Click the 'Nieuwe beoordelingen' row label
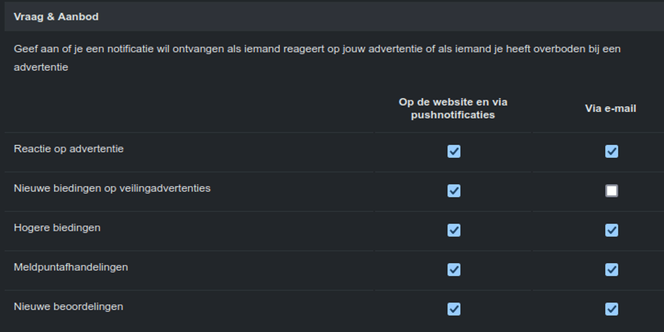The width and height of the screenshot is (664, 332). coord(68,307)
